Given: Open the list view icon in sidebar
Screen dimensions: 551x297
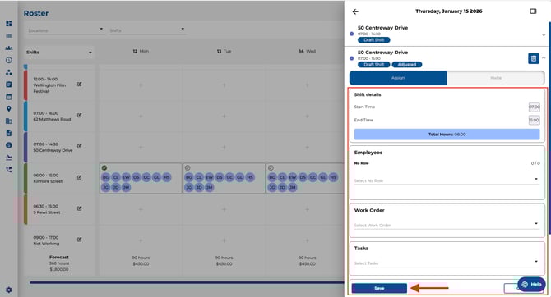Looking at the screenshot, I should pyautogui.click(x=9, y=36).
